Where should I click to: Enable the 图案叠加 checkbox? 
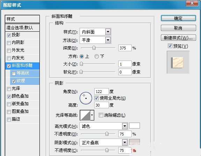pos(9,112)
